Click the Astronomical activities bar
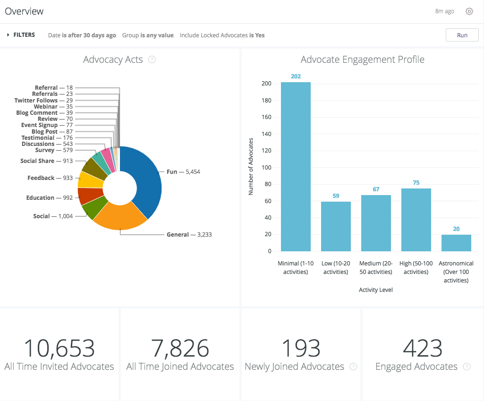 [x=456, y=243]
